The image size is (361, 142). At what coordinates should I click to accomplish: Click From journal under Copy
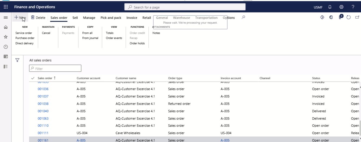click(90, 38)
